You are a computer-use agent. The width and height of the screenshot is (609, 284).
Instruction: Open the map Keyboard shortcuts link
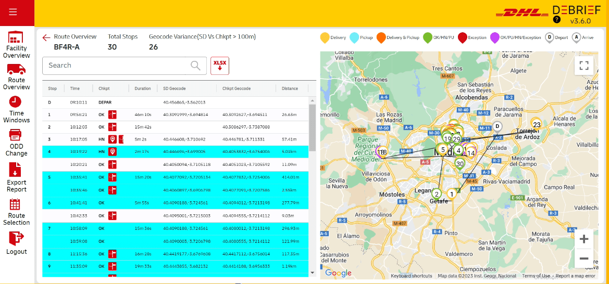412,276
